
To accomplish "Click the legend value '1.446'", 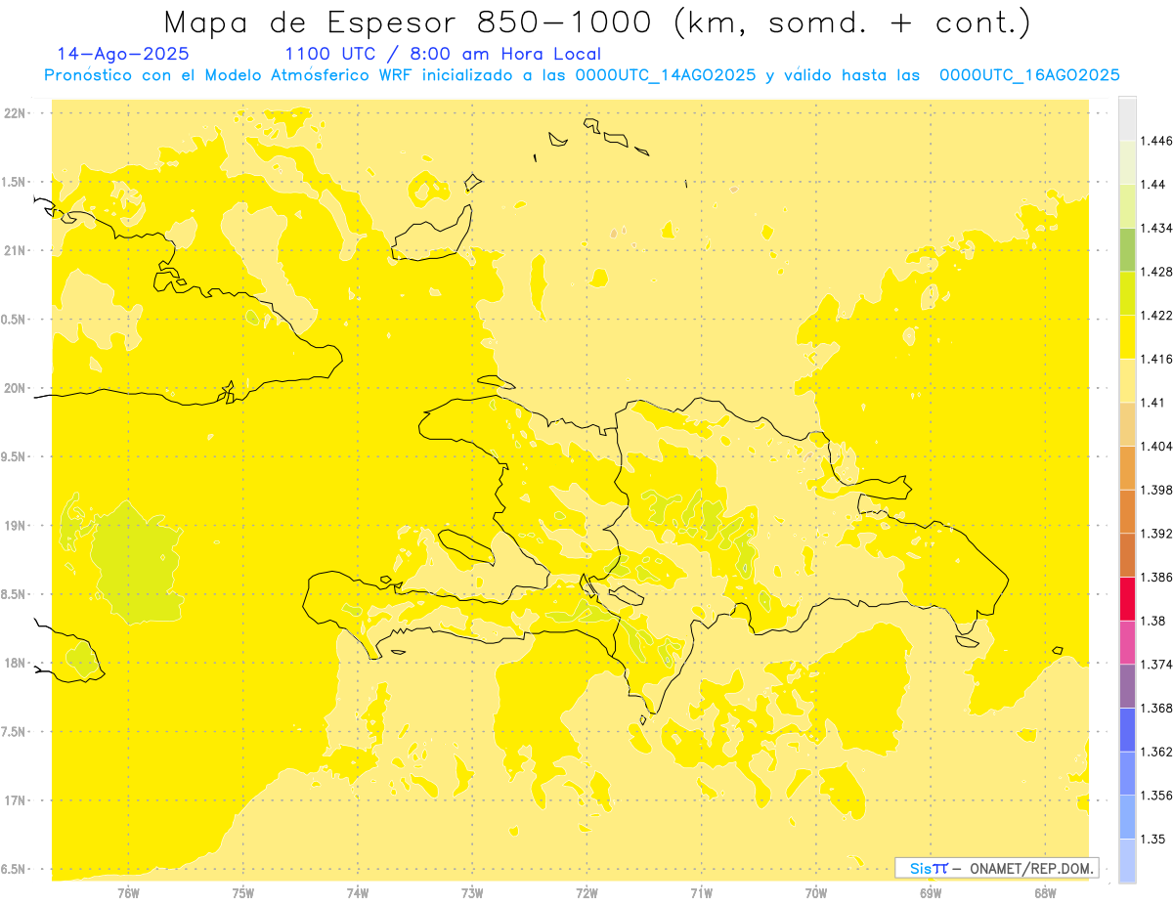I will click(x=1156, y=141).
